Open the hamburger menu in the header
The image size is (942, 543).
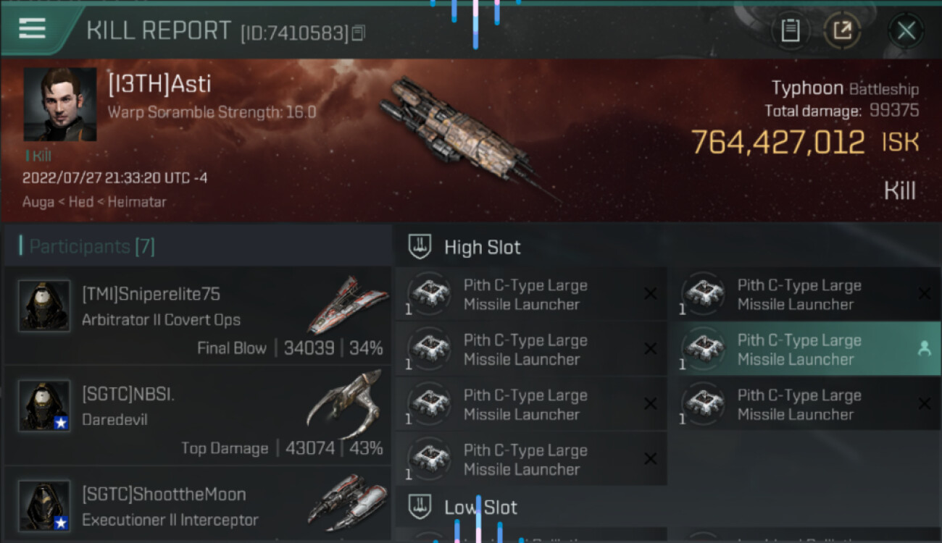[x=33, y=29]
